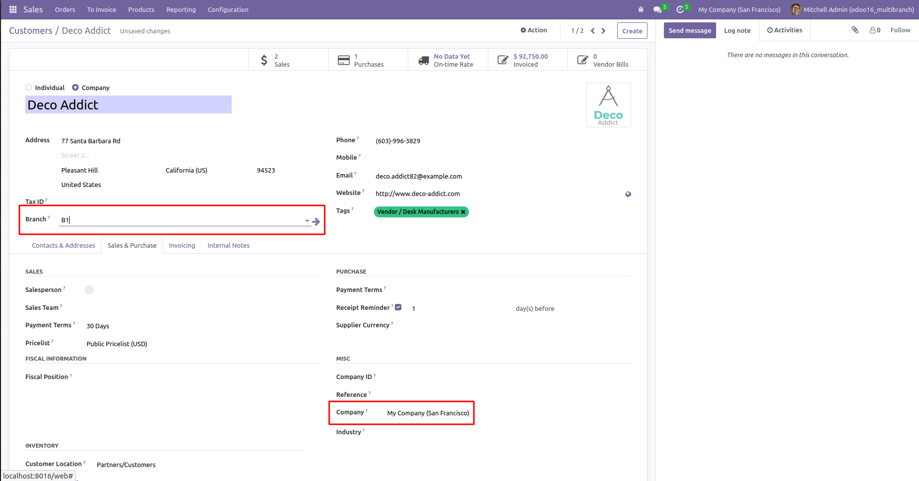Switch to the Internal Notes tab

[229, 245]
